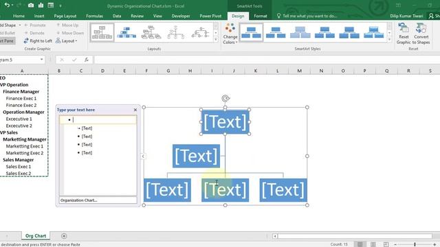
Task: Select the fourth SmartArt style thumbnail
Action: click(x=324, y=32)
